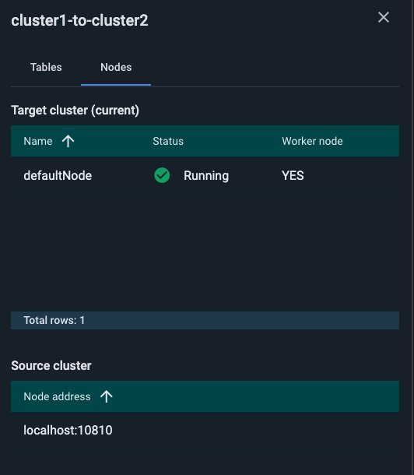
Task: Toggle Name column sort arrow
Action: (68, 141)
